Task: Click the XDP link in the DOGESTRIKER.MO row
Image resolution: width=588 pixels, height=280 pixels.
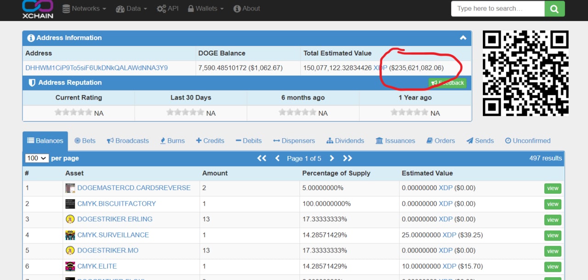Action: (446, 250)
